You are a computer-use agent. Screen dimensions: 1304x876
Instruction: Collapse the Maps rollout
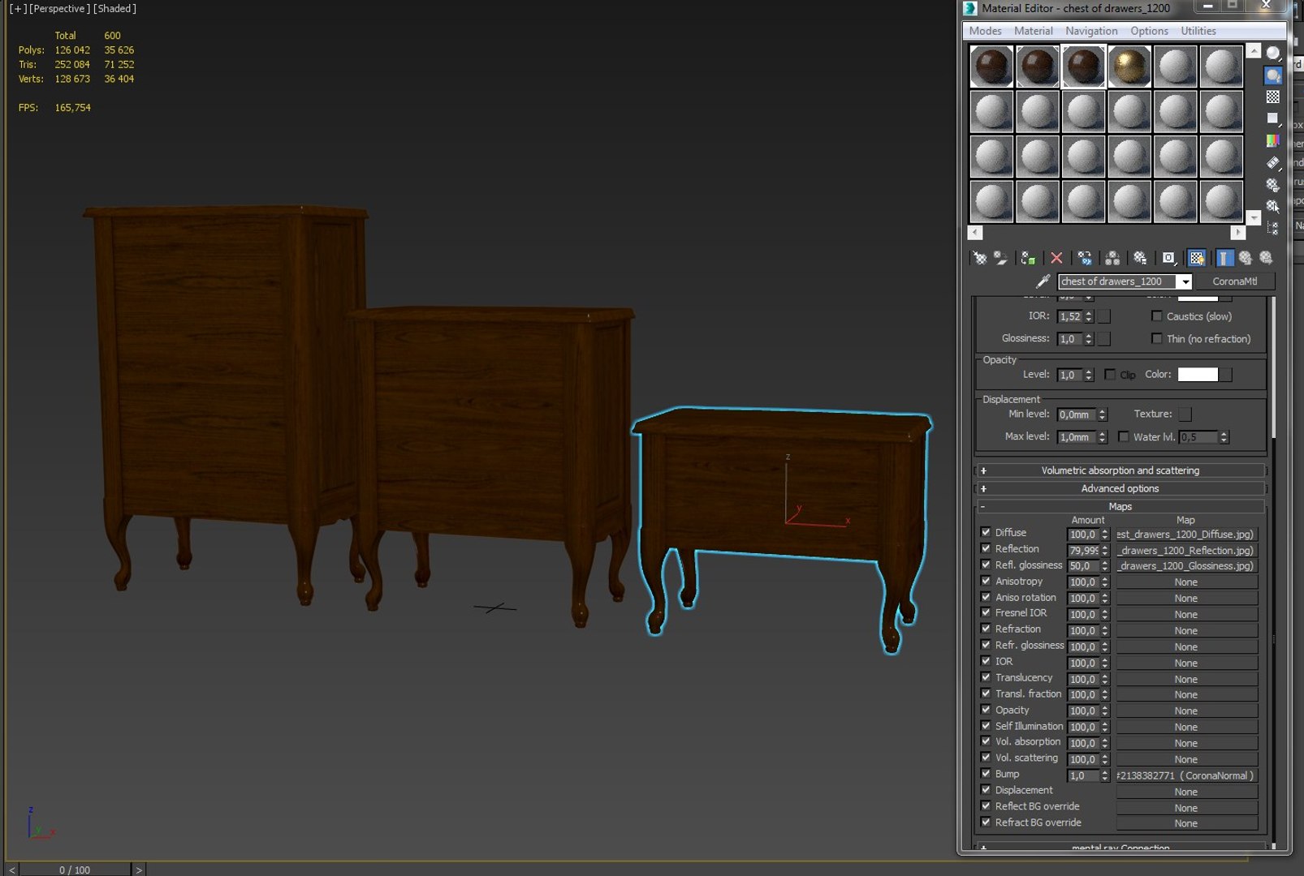click(1120, 506)
